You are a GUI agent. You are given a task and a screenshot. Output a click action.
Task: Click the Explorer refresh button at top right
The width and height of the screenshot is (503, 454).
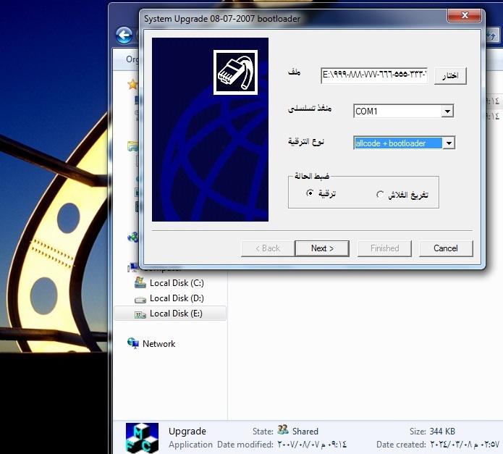pyautogui.click(x=491, y=35)
